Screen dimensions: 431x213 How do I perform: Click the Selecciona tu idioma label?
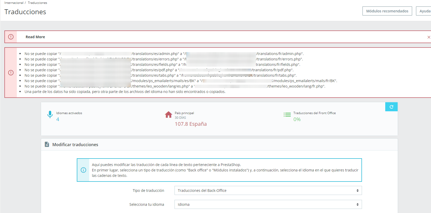pyautogui.click(x=147, y=204)
